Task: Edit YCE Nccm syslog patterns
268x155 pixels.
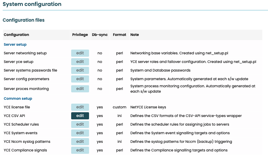Action: click(x=80, y=142)
